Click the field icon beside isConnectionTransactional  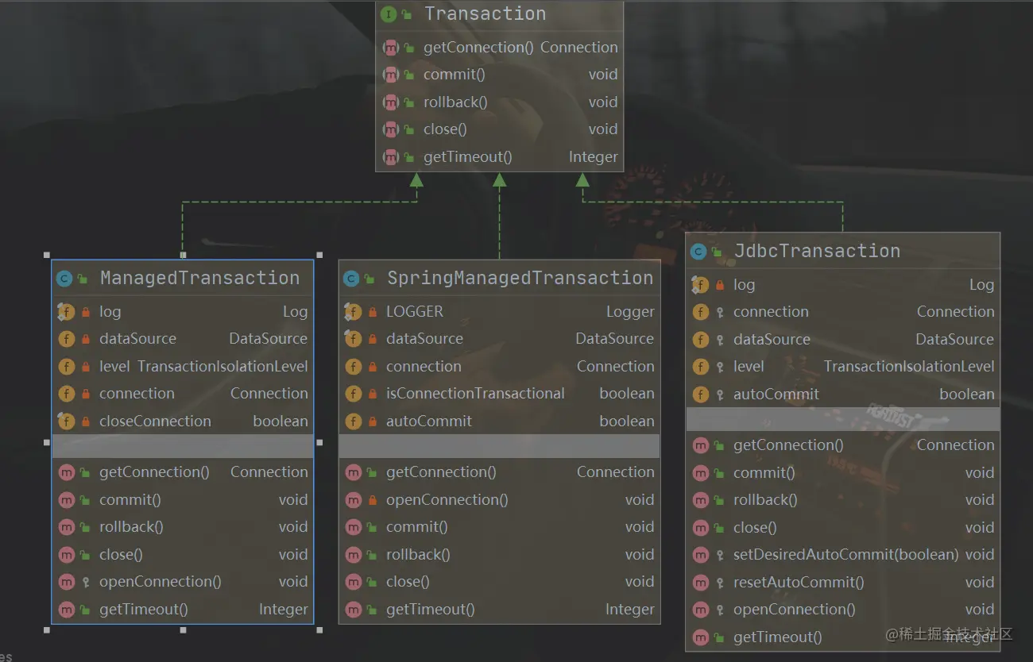[x=353, y=394]
